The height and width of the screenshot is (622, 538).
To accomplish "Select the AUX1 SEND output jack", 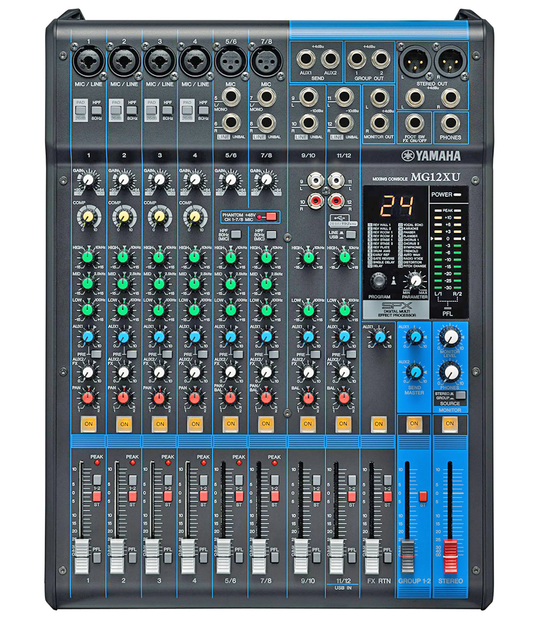I will point(306,60).
